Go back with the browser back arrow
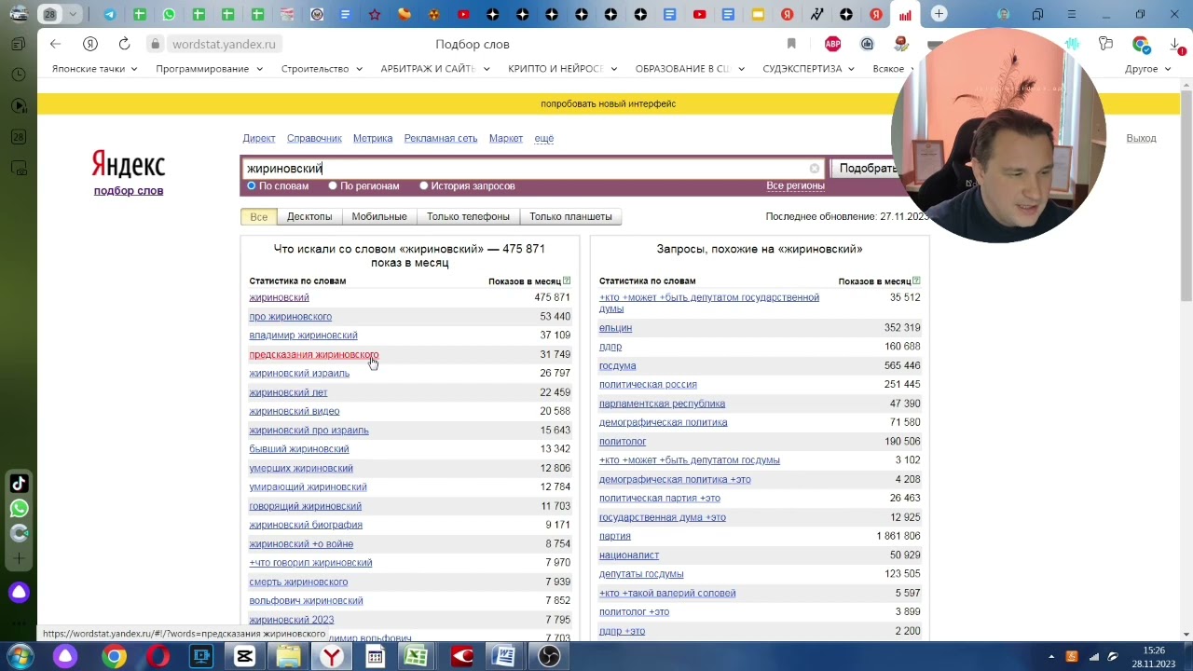This screenshot has width=1193, height=671. point(55,44)
